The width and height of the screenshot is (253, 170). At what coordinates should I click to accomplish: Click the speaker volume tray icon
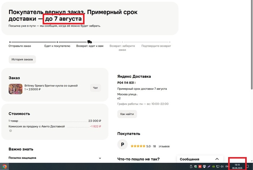pyautogui.click(x=222, y=166)
